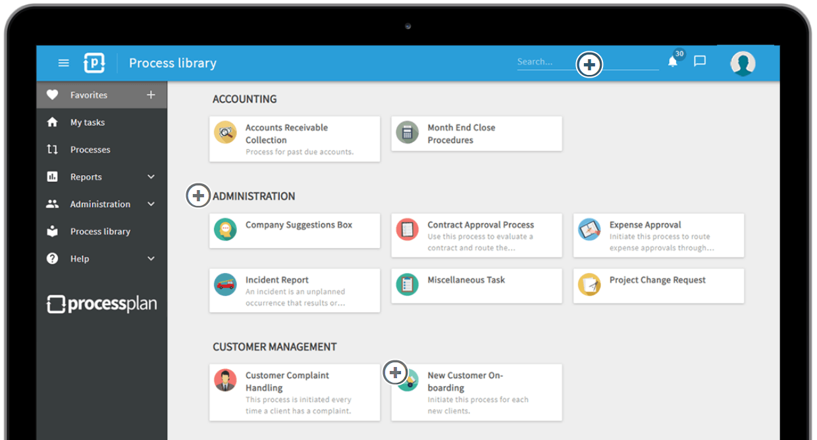The height and width of the screenshot is (440, 817).
Task: Click the Processes arrows icon
Action: (53, 149)
